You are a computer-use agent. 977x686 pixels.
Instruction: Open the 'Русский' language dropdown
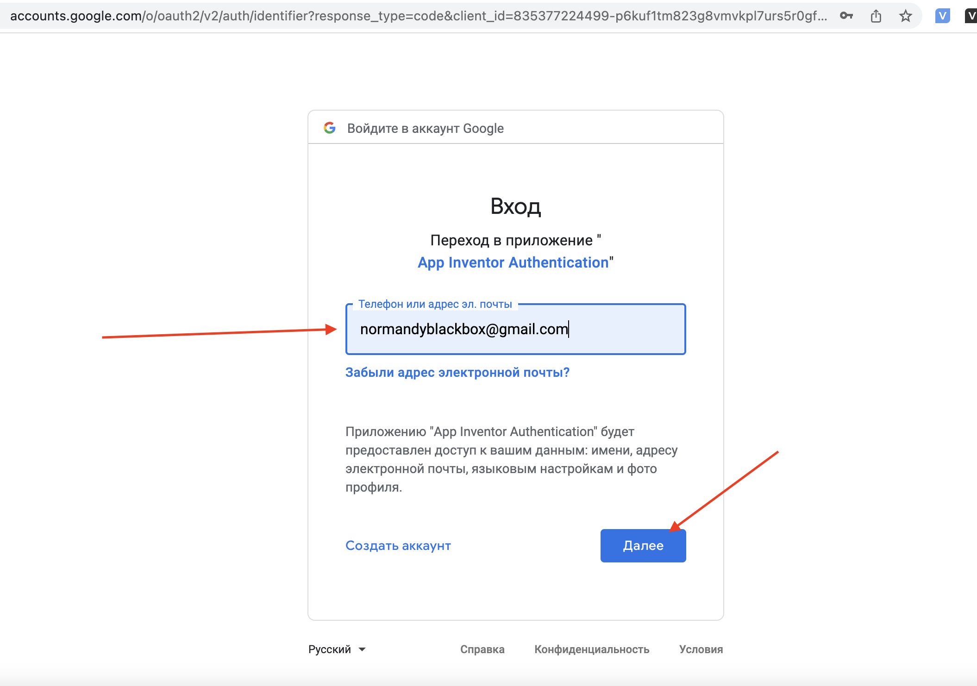pos(337,649)
